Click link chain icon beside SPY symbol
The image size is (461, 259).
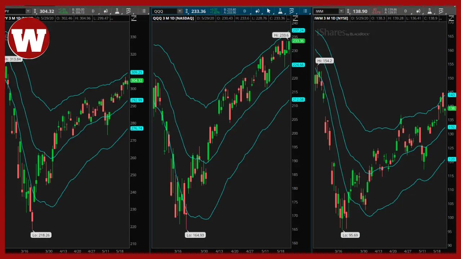[35, 11]
